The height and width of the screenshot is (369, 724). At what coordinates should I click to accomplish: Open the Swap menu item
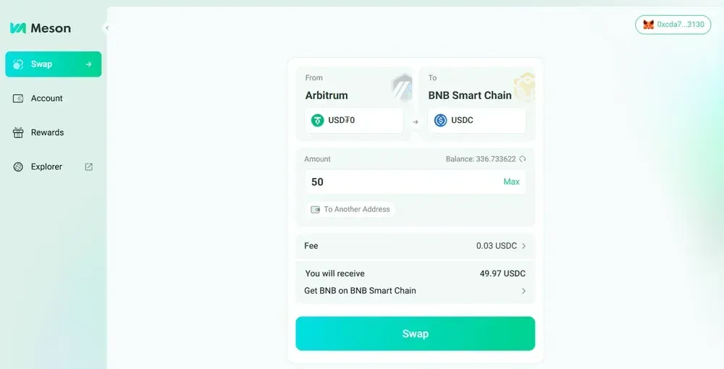tap(53, 64)
